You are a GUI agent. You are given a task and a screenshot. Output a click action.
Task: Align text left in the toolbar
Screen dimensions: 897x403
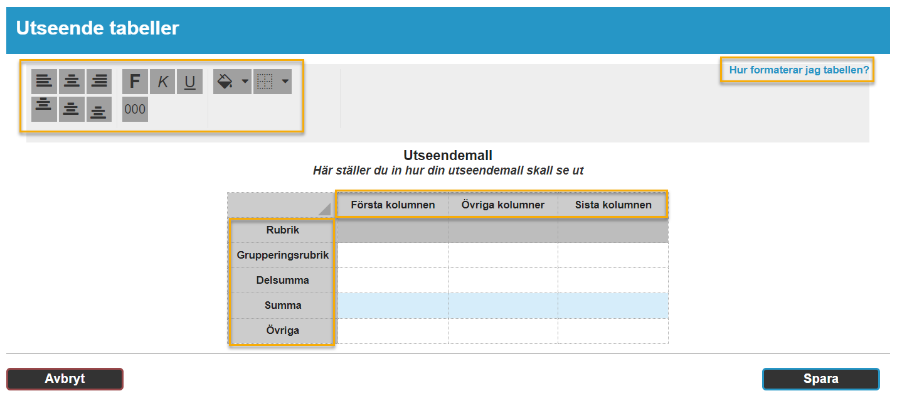pyautogui.click(x=44, y=82)
